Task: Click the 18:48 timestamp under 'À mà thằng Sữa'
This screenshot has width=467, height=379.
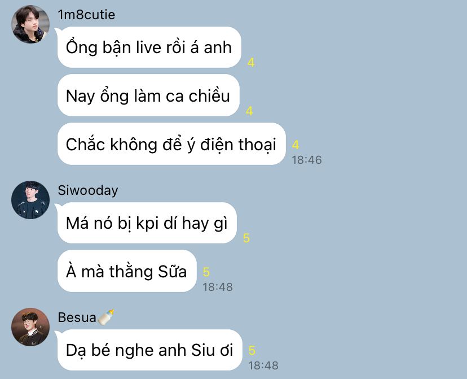Action: [218, 287]
